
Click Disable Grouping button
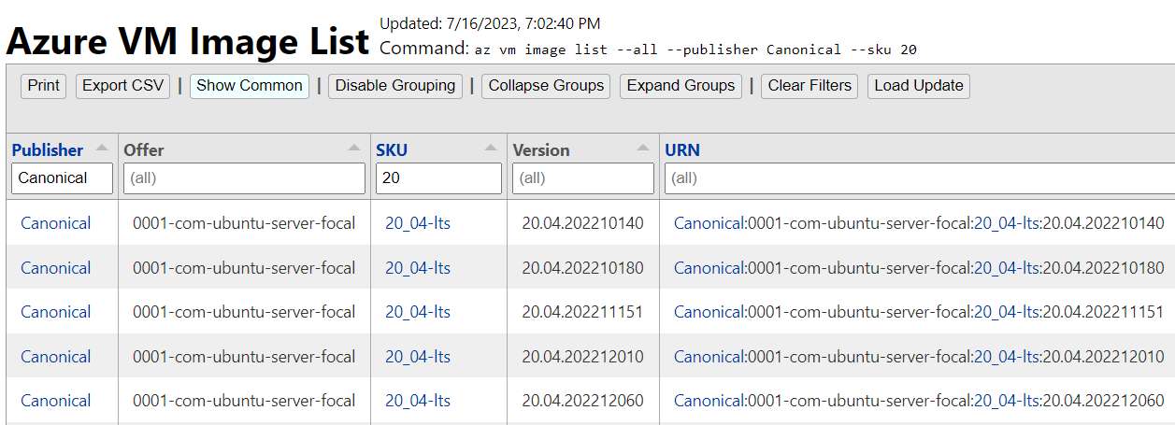coord(395,86)
